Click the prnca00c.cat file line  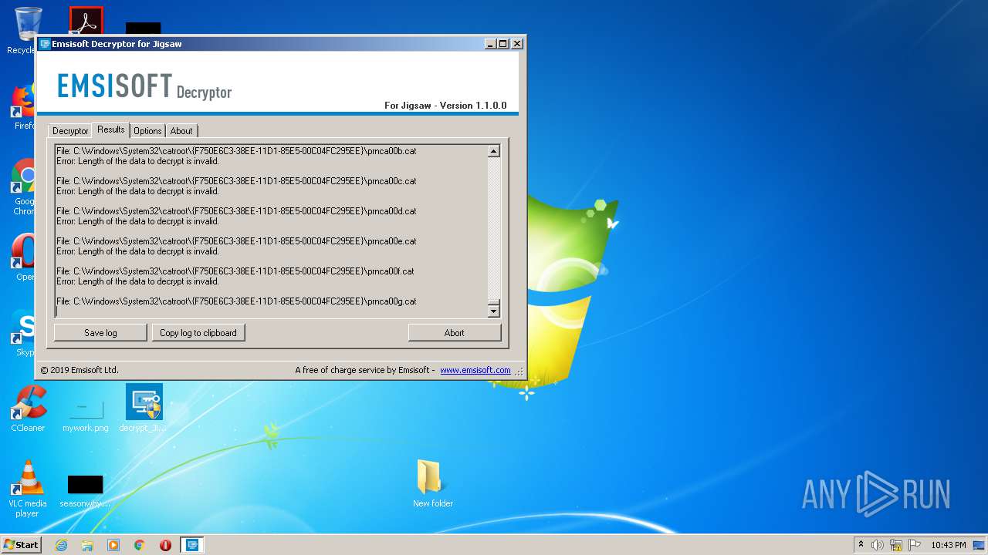click(x=236, y=181)
